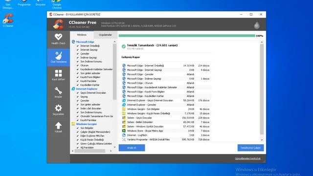Click cleaner list horizontal scroll right arrow
The height and width of the screenshot is (176, 313).
coord(111,151)
